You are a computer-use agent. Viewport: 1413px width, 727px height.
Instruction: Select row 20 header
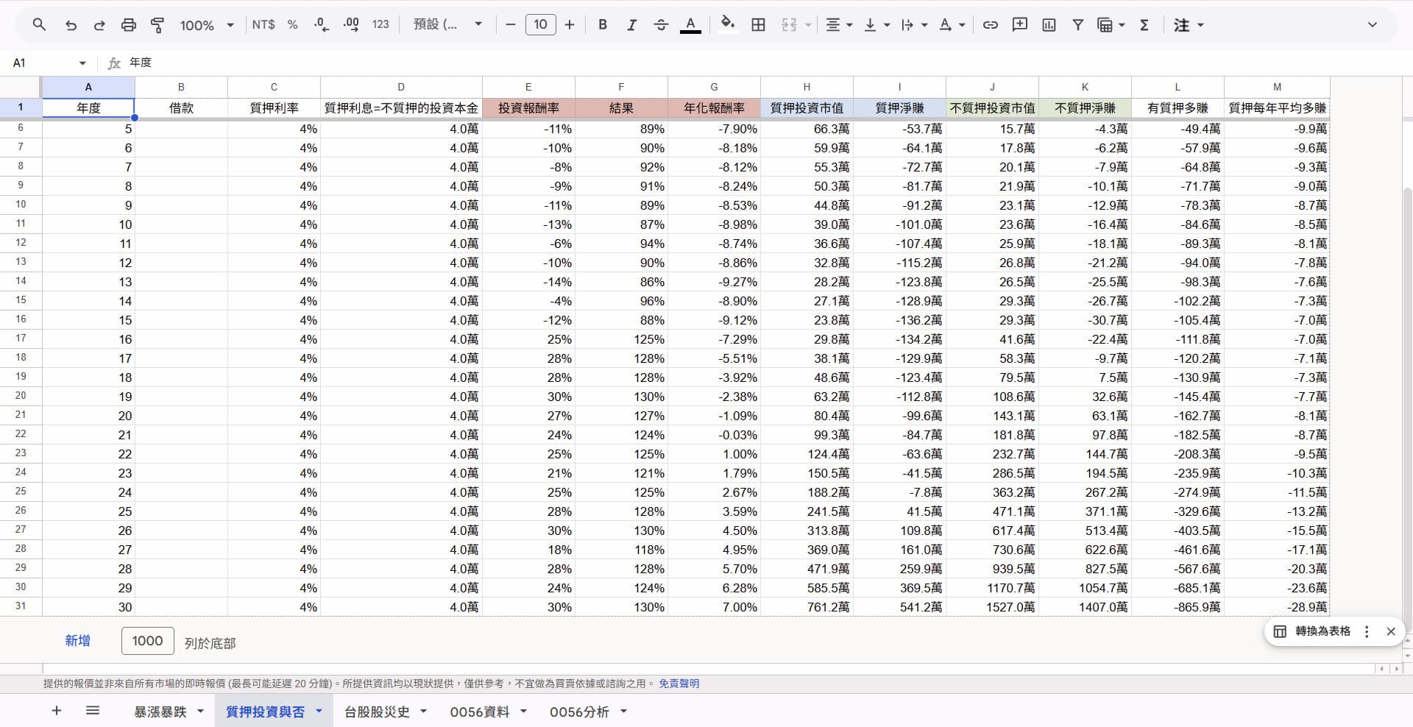click(x=21, y=396)
